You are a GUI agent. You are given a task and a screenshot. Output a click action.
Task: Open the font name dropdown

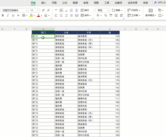click(x=27, y=10)
